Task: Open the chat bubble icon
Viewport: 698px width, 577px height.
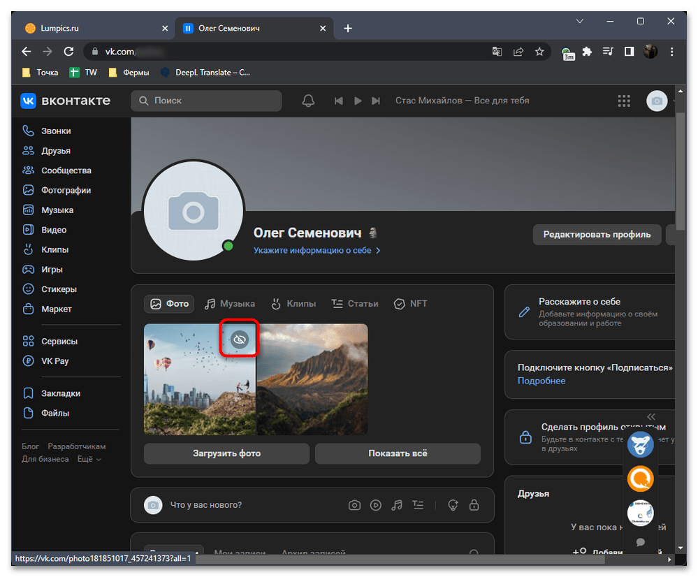Action: [640, 542]
